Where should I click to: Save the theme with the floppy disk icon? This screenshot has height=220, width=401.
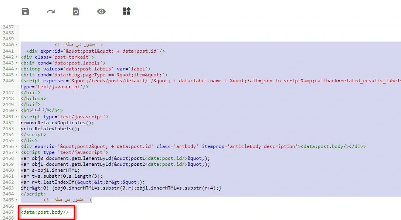[25, 11]
